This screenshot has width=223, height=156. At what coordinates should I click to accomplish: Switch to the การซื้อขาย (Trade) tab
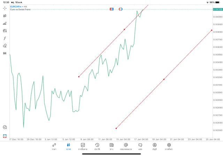tap(83, 146)
